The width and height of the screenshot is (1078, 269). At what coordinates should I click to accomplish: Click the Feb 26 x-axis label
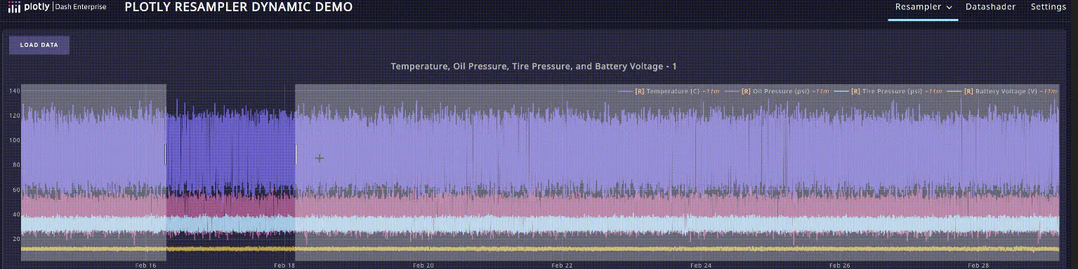(840, 265)
